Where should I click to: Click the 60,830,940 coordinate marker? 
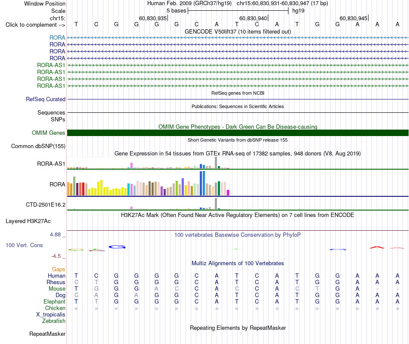click(x=253, y=18)
